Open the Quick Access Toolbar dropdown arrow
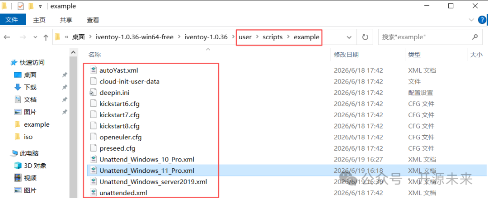 point(40,6)
